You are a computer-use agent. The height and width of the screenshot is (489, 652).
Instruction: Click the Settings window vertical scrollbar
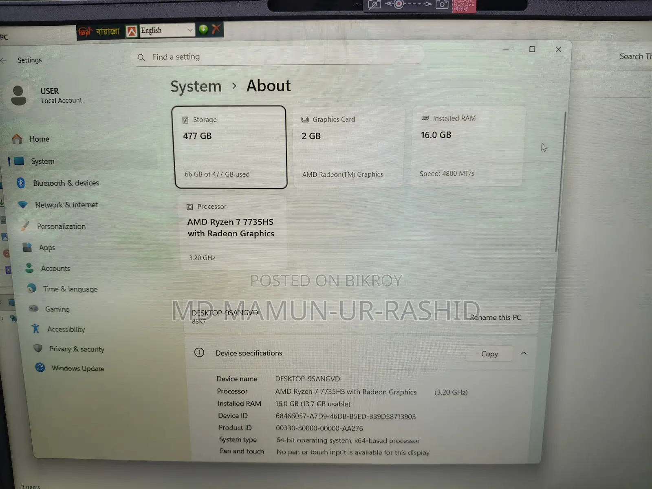[562, 181]
